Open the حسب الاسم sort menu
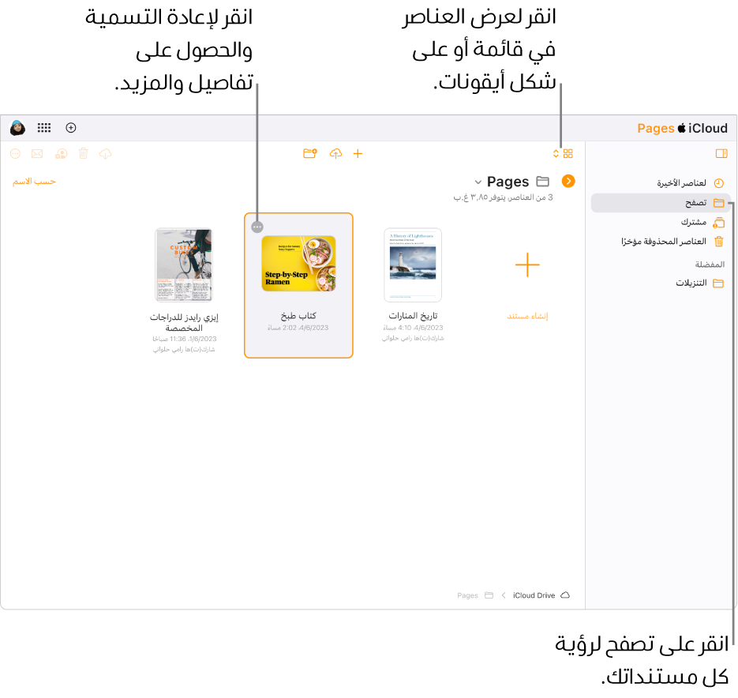738x698 pixels. pos(34,182)
